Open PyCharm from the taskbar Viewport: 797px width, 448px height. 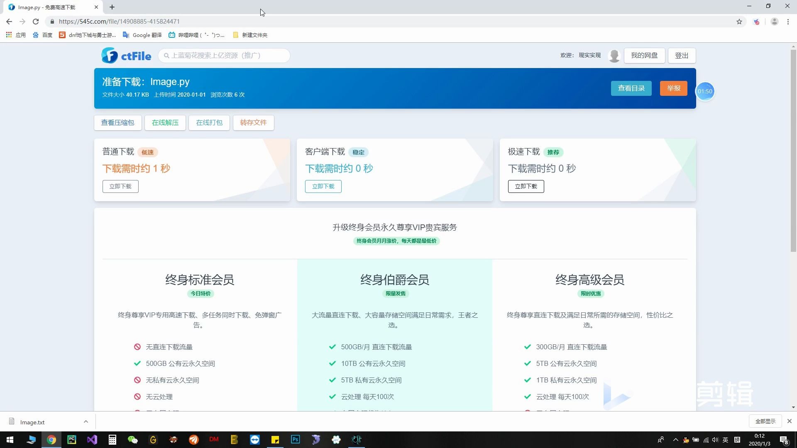pyautogui.click(x=72, y=440)
